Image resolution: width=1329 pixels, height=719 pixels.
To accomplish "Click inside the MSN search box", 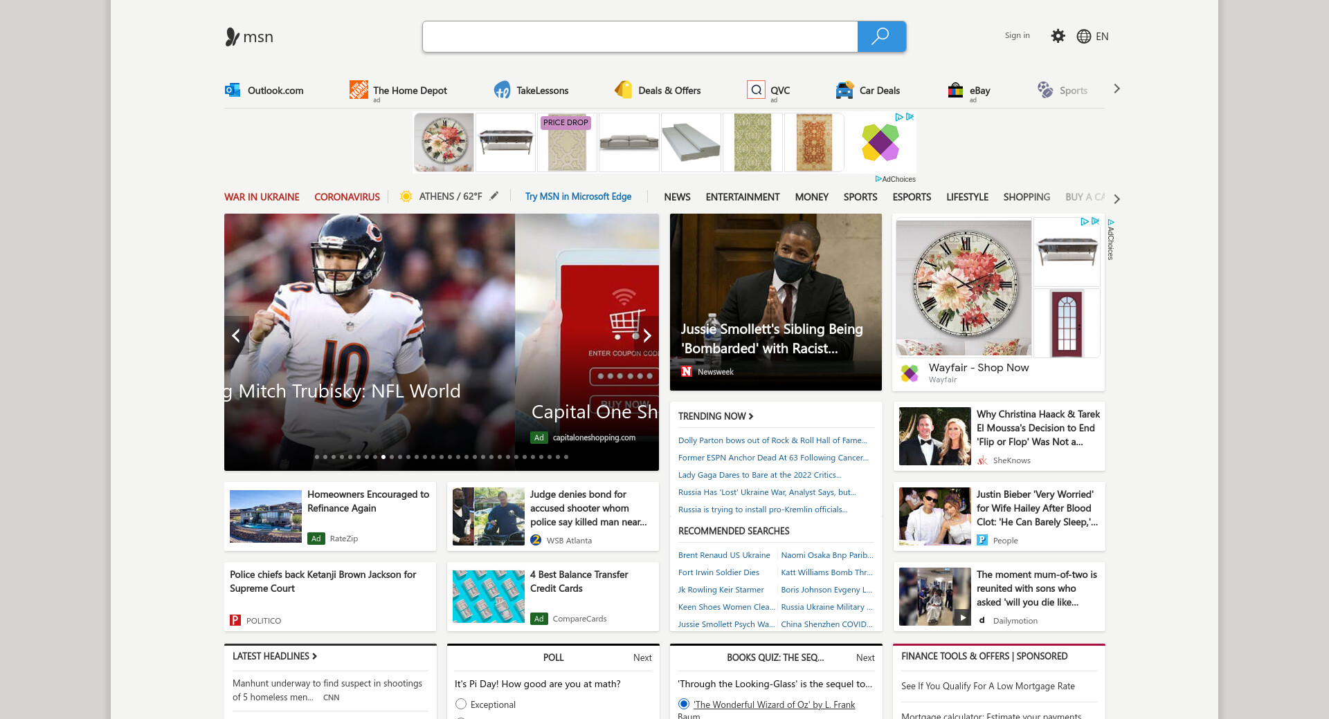I will pos(640,37).
